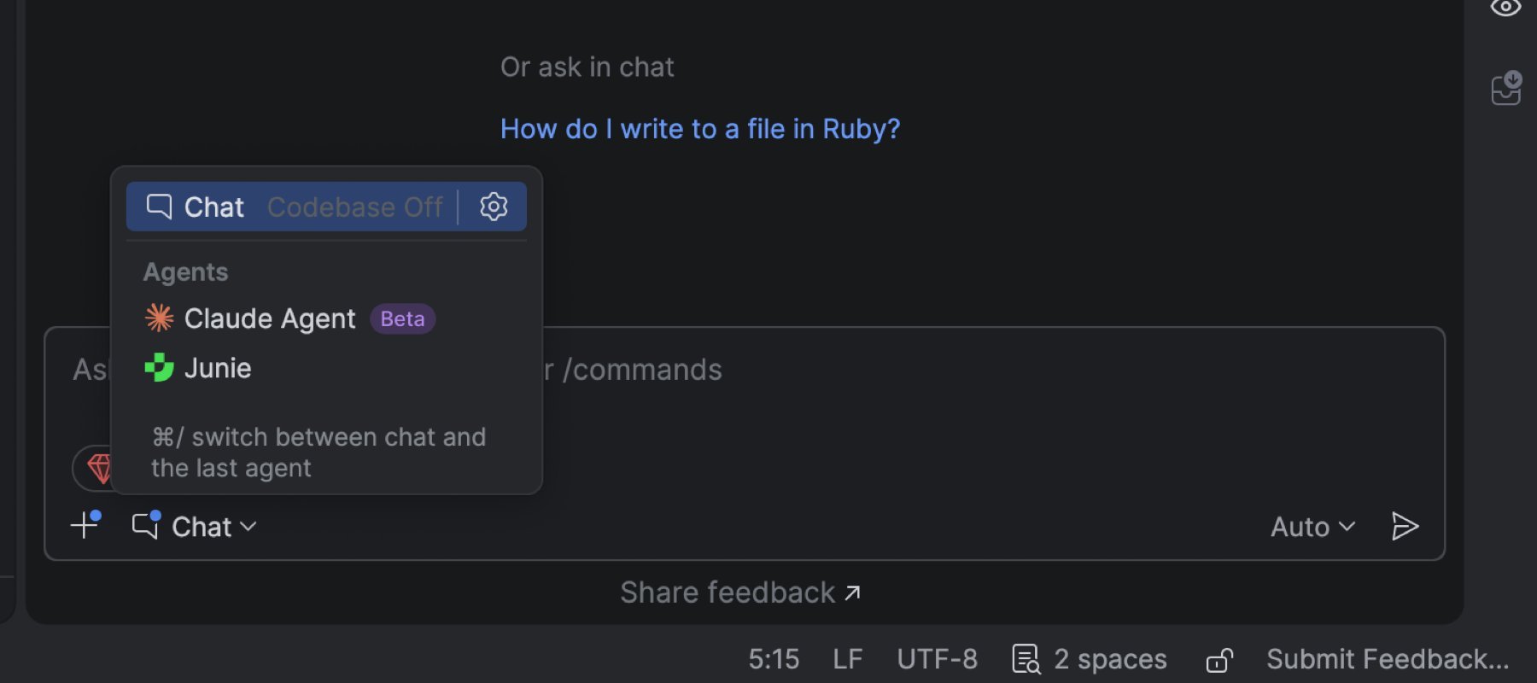Pick Junie from the Agents list

218,368
